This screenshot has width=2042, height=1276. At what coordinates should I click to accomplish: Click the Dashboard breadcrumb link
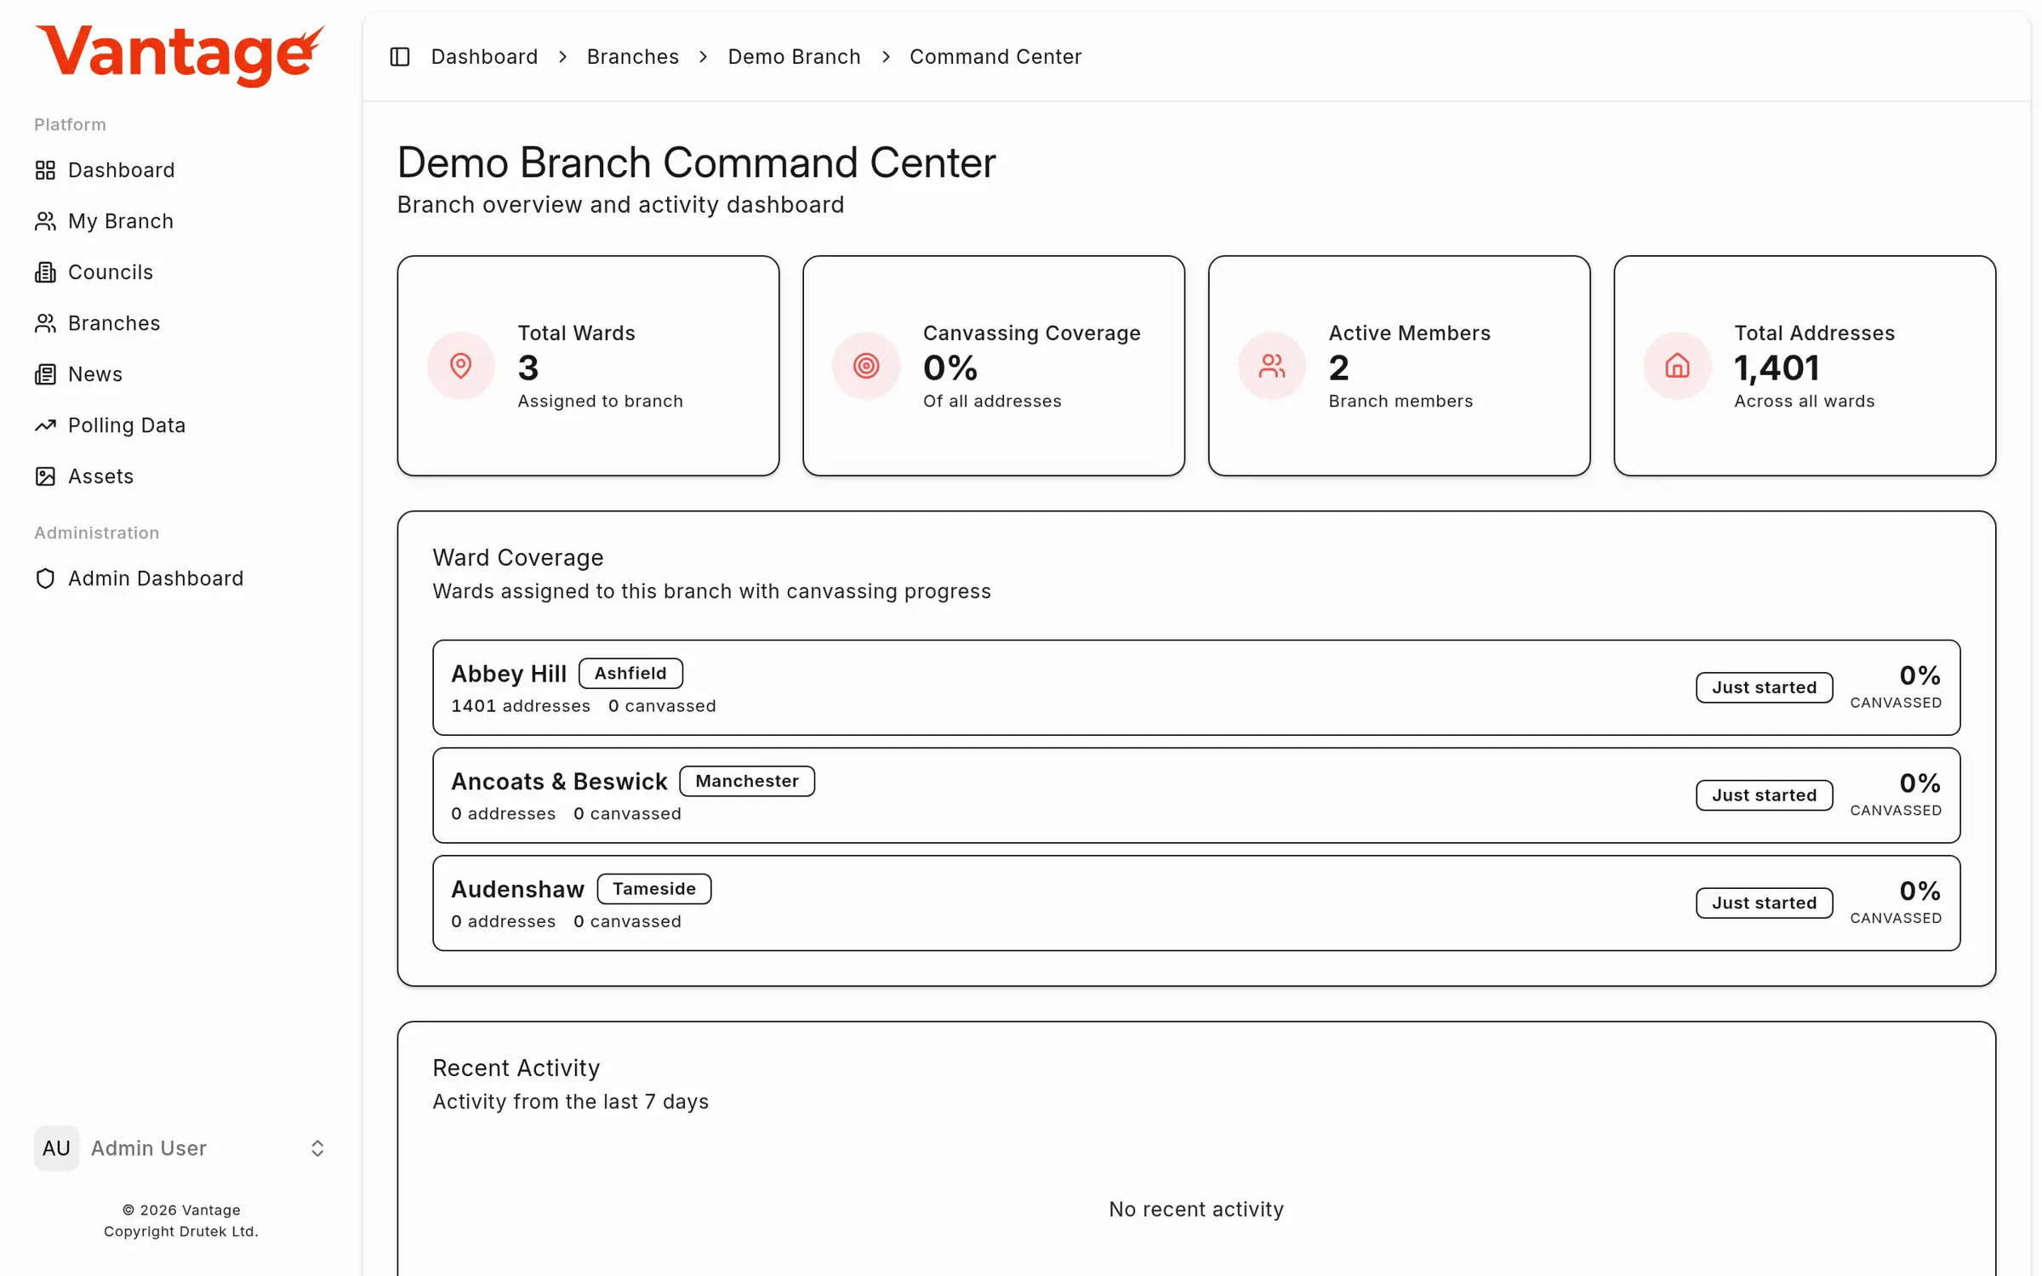484,57
